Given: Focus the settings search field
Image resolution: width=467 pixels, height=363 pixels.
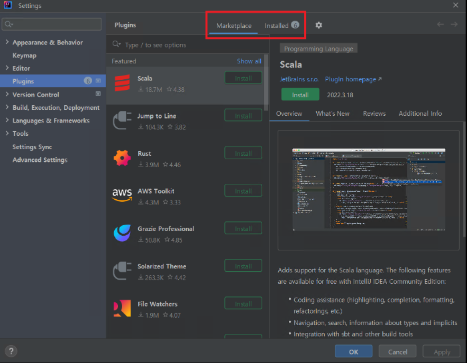Looking at the screenshot, I should pyautogui.click(x=51, y=24).
